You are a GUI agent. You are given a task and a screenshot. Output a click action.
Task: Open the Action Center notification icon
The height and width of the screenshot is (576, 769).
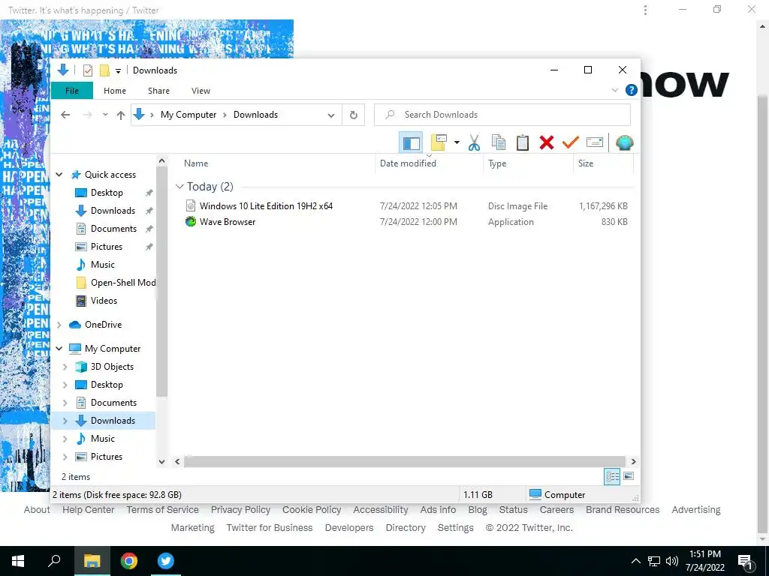tap(746, 561)
